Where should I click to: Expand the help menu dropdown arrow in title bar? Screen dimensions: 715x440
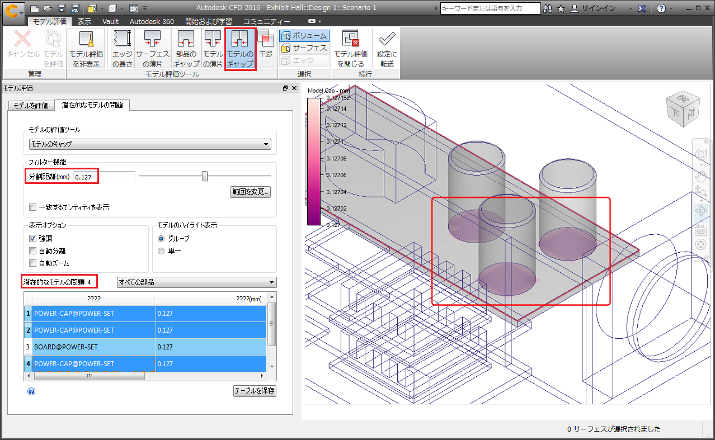tap(671, 8)
